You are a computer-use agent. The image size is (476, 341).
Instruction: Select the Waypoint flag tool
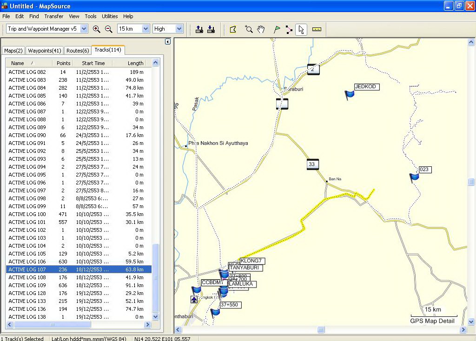coord(277,29)
